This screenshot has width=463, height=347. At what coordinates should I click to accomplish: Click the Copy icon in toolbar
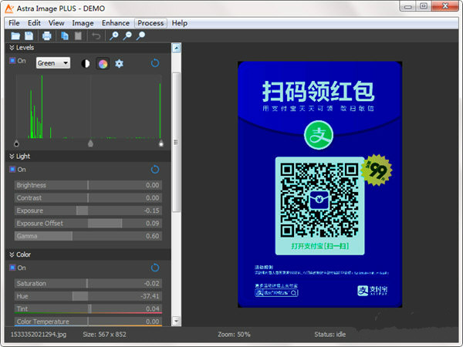pyautogui.click(x=64, y=35)
